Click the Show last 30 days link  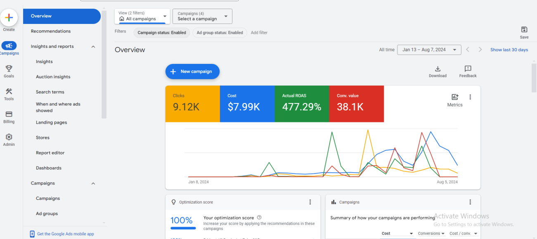(x=509, y=49)
